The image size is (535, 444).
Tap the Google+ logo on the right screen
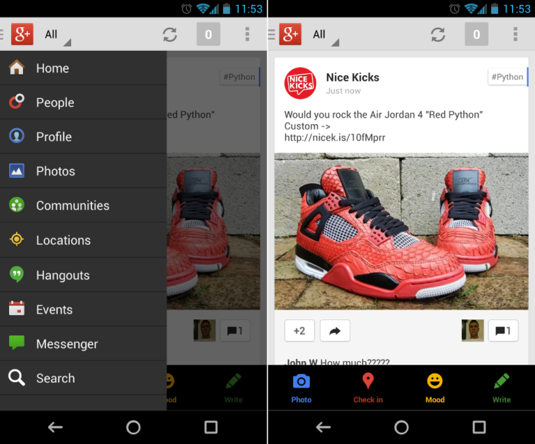pyautogui.click(x=290, y=34)
